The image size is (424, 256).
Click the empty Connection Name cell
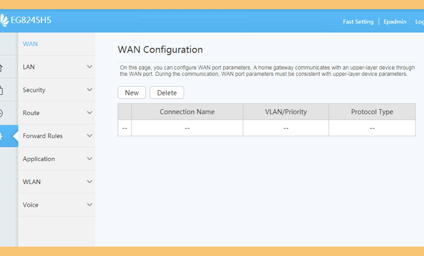pyautogui.click(x=187, y=128)
